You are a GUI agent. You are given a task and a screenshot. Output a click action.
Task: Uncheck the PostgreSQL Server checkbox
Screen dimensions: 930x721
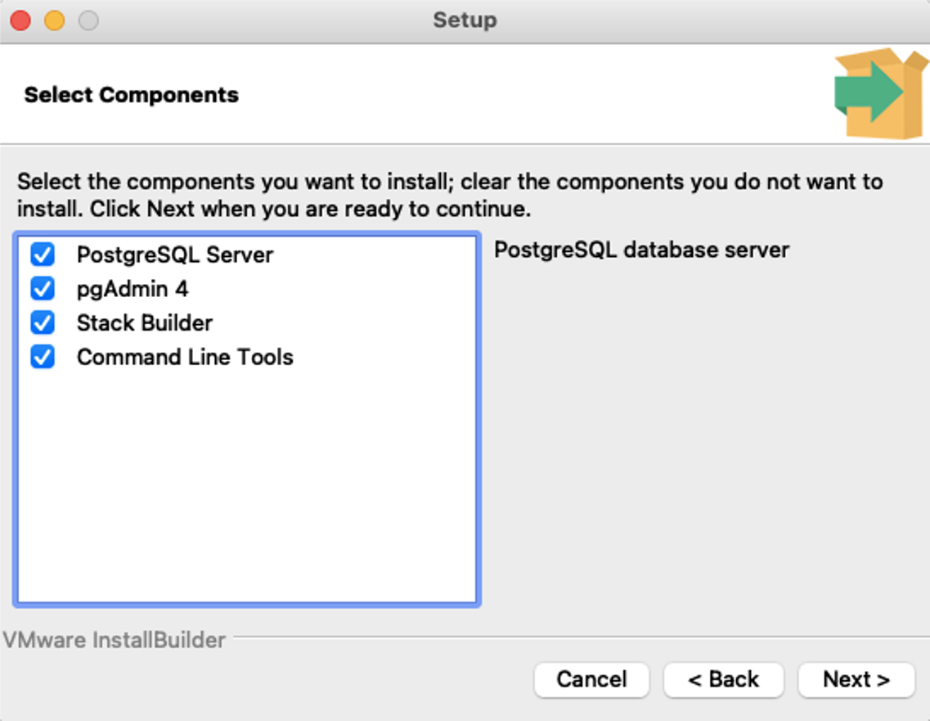(x=43, y=255)
